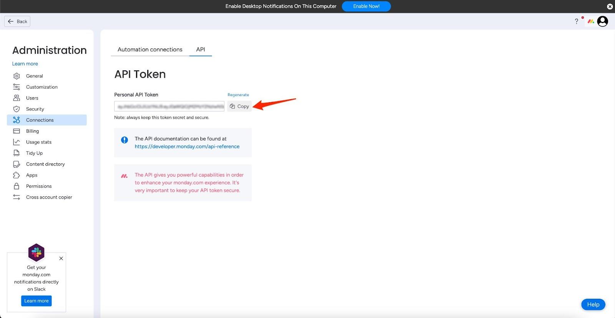Click the Usage stats chart icon
The image size is (615, 318).
pyautogui.click(x=17, y=142)
